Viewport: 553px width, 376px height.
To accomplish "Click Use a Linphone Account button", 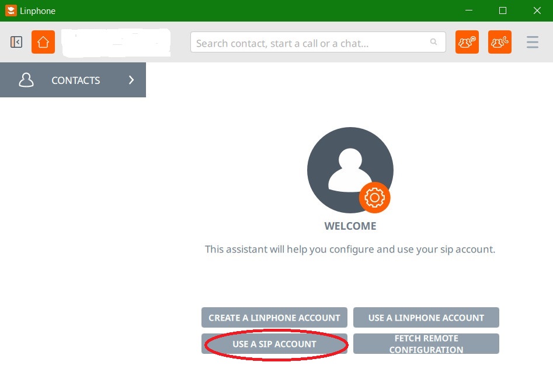I will click(426, 318).
